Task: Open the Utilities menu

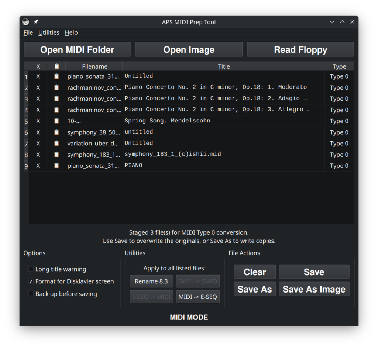Action: [49, 32]
